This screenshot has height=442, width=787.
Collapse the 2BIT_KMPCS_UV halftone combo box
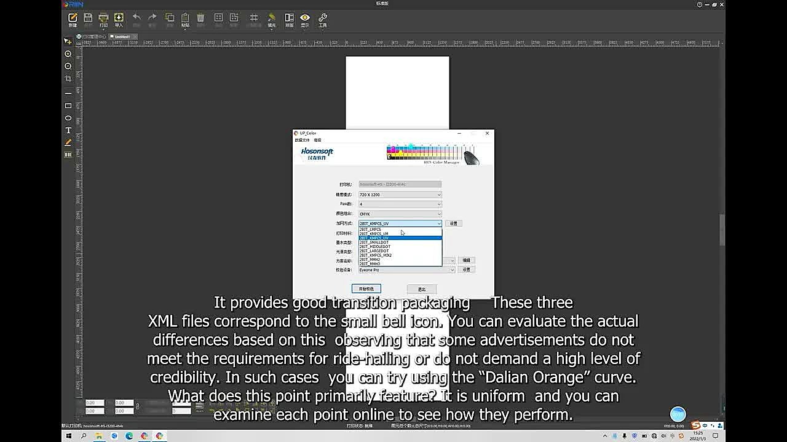pos(400,223)
